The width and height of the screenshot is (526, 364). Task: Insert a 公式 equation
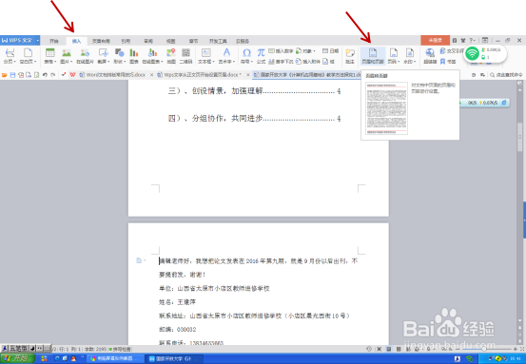[261, 56]
